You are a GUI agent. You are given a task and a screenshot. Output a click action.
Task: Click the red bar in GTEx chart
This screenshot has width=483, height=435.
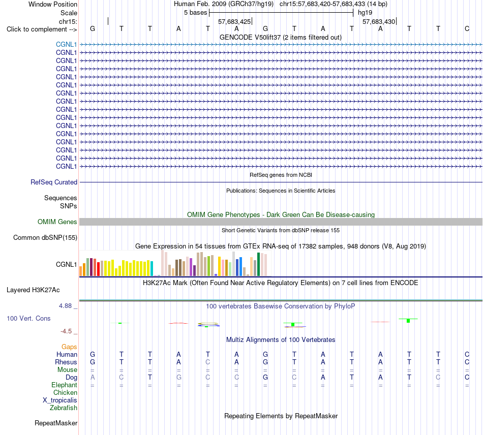[98, 269]
